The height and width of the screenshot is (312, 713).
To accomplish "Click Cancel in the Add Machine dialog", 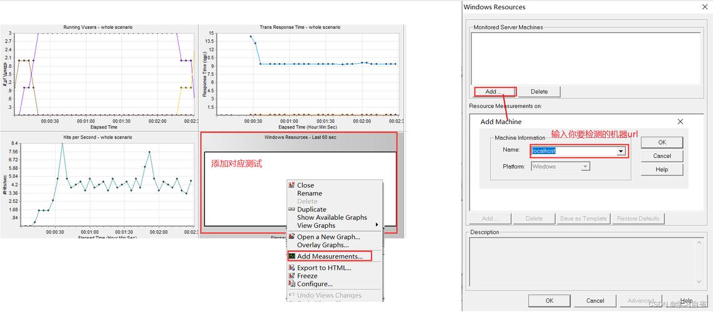I will pyautogui.click(x=661, y=156).
